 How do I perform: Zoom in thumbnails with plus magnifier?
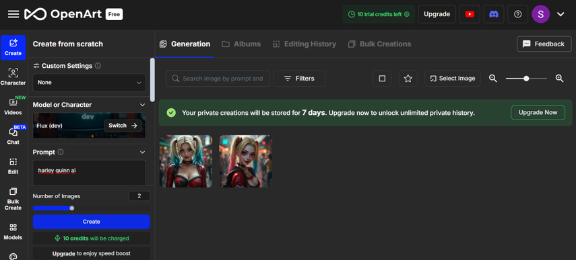[x=559, y=79]
